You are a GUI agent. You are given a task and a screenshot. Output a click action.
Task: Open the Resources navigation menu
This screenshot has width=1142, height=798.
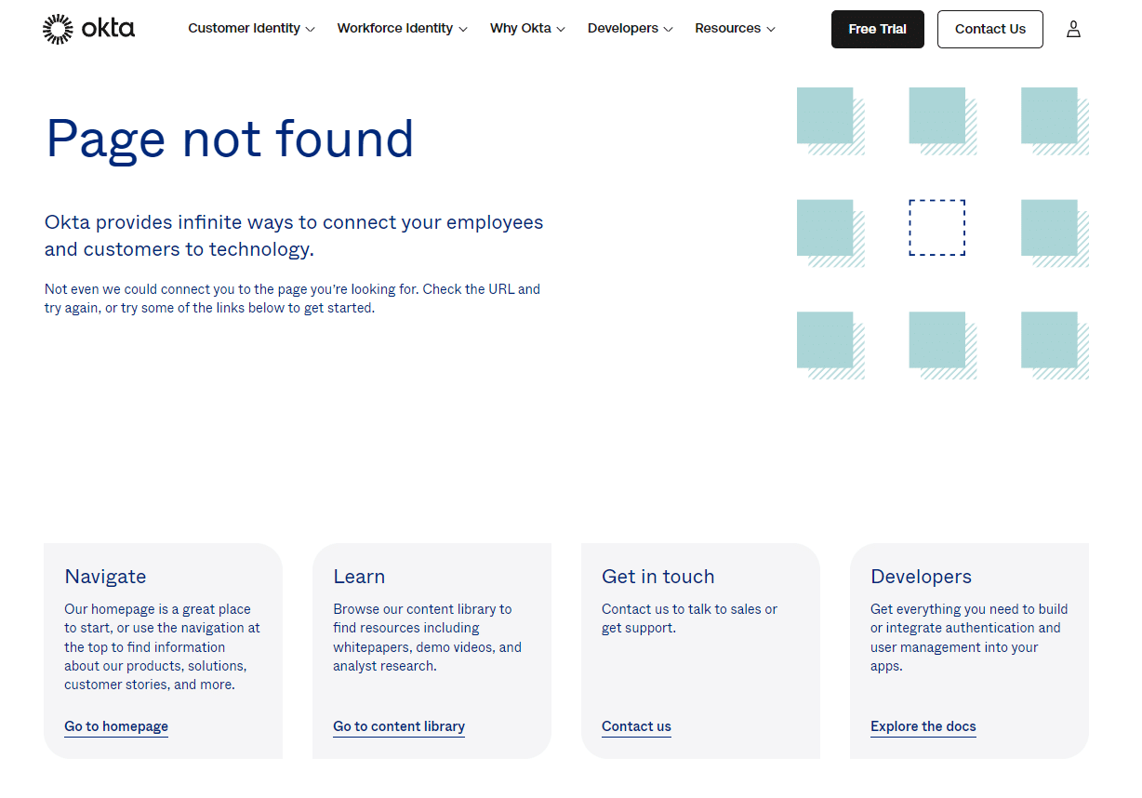(735, 29)
